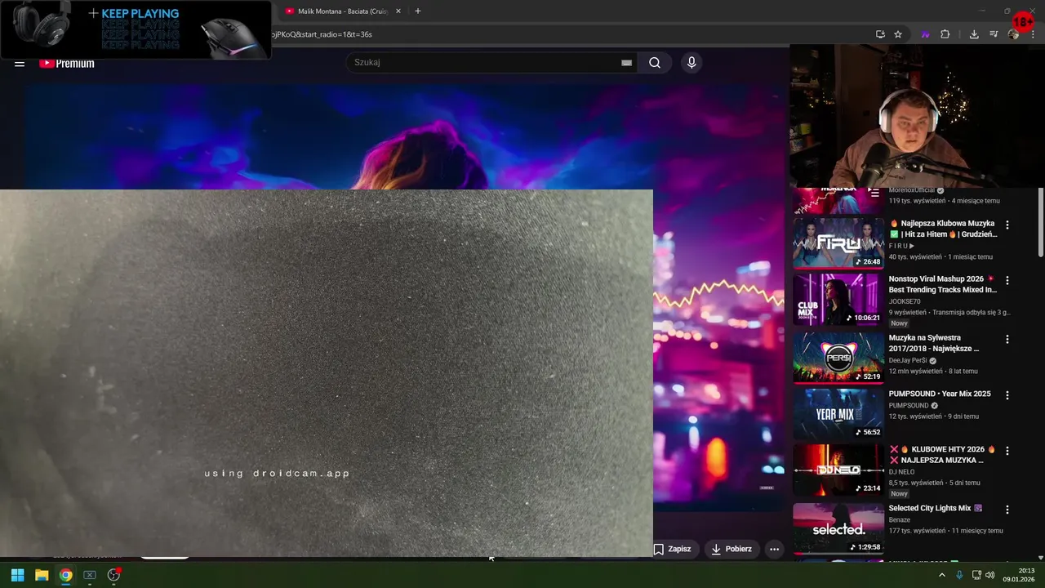Close the Malik Montana browser tab

pos(398,11)
